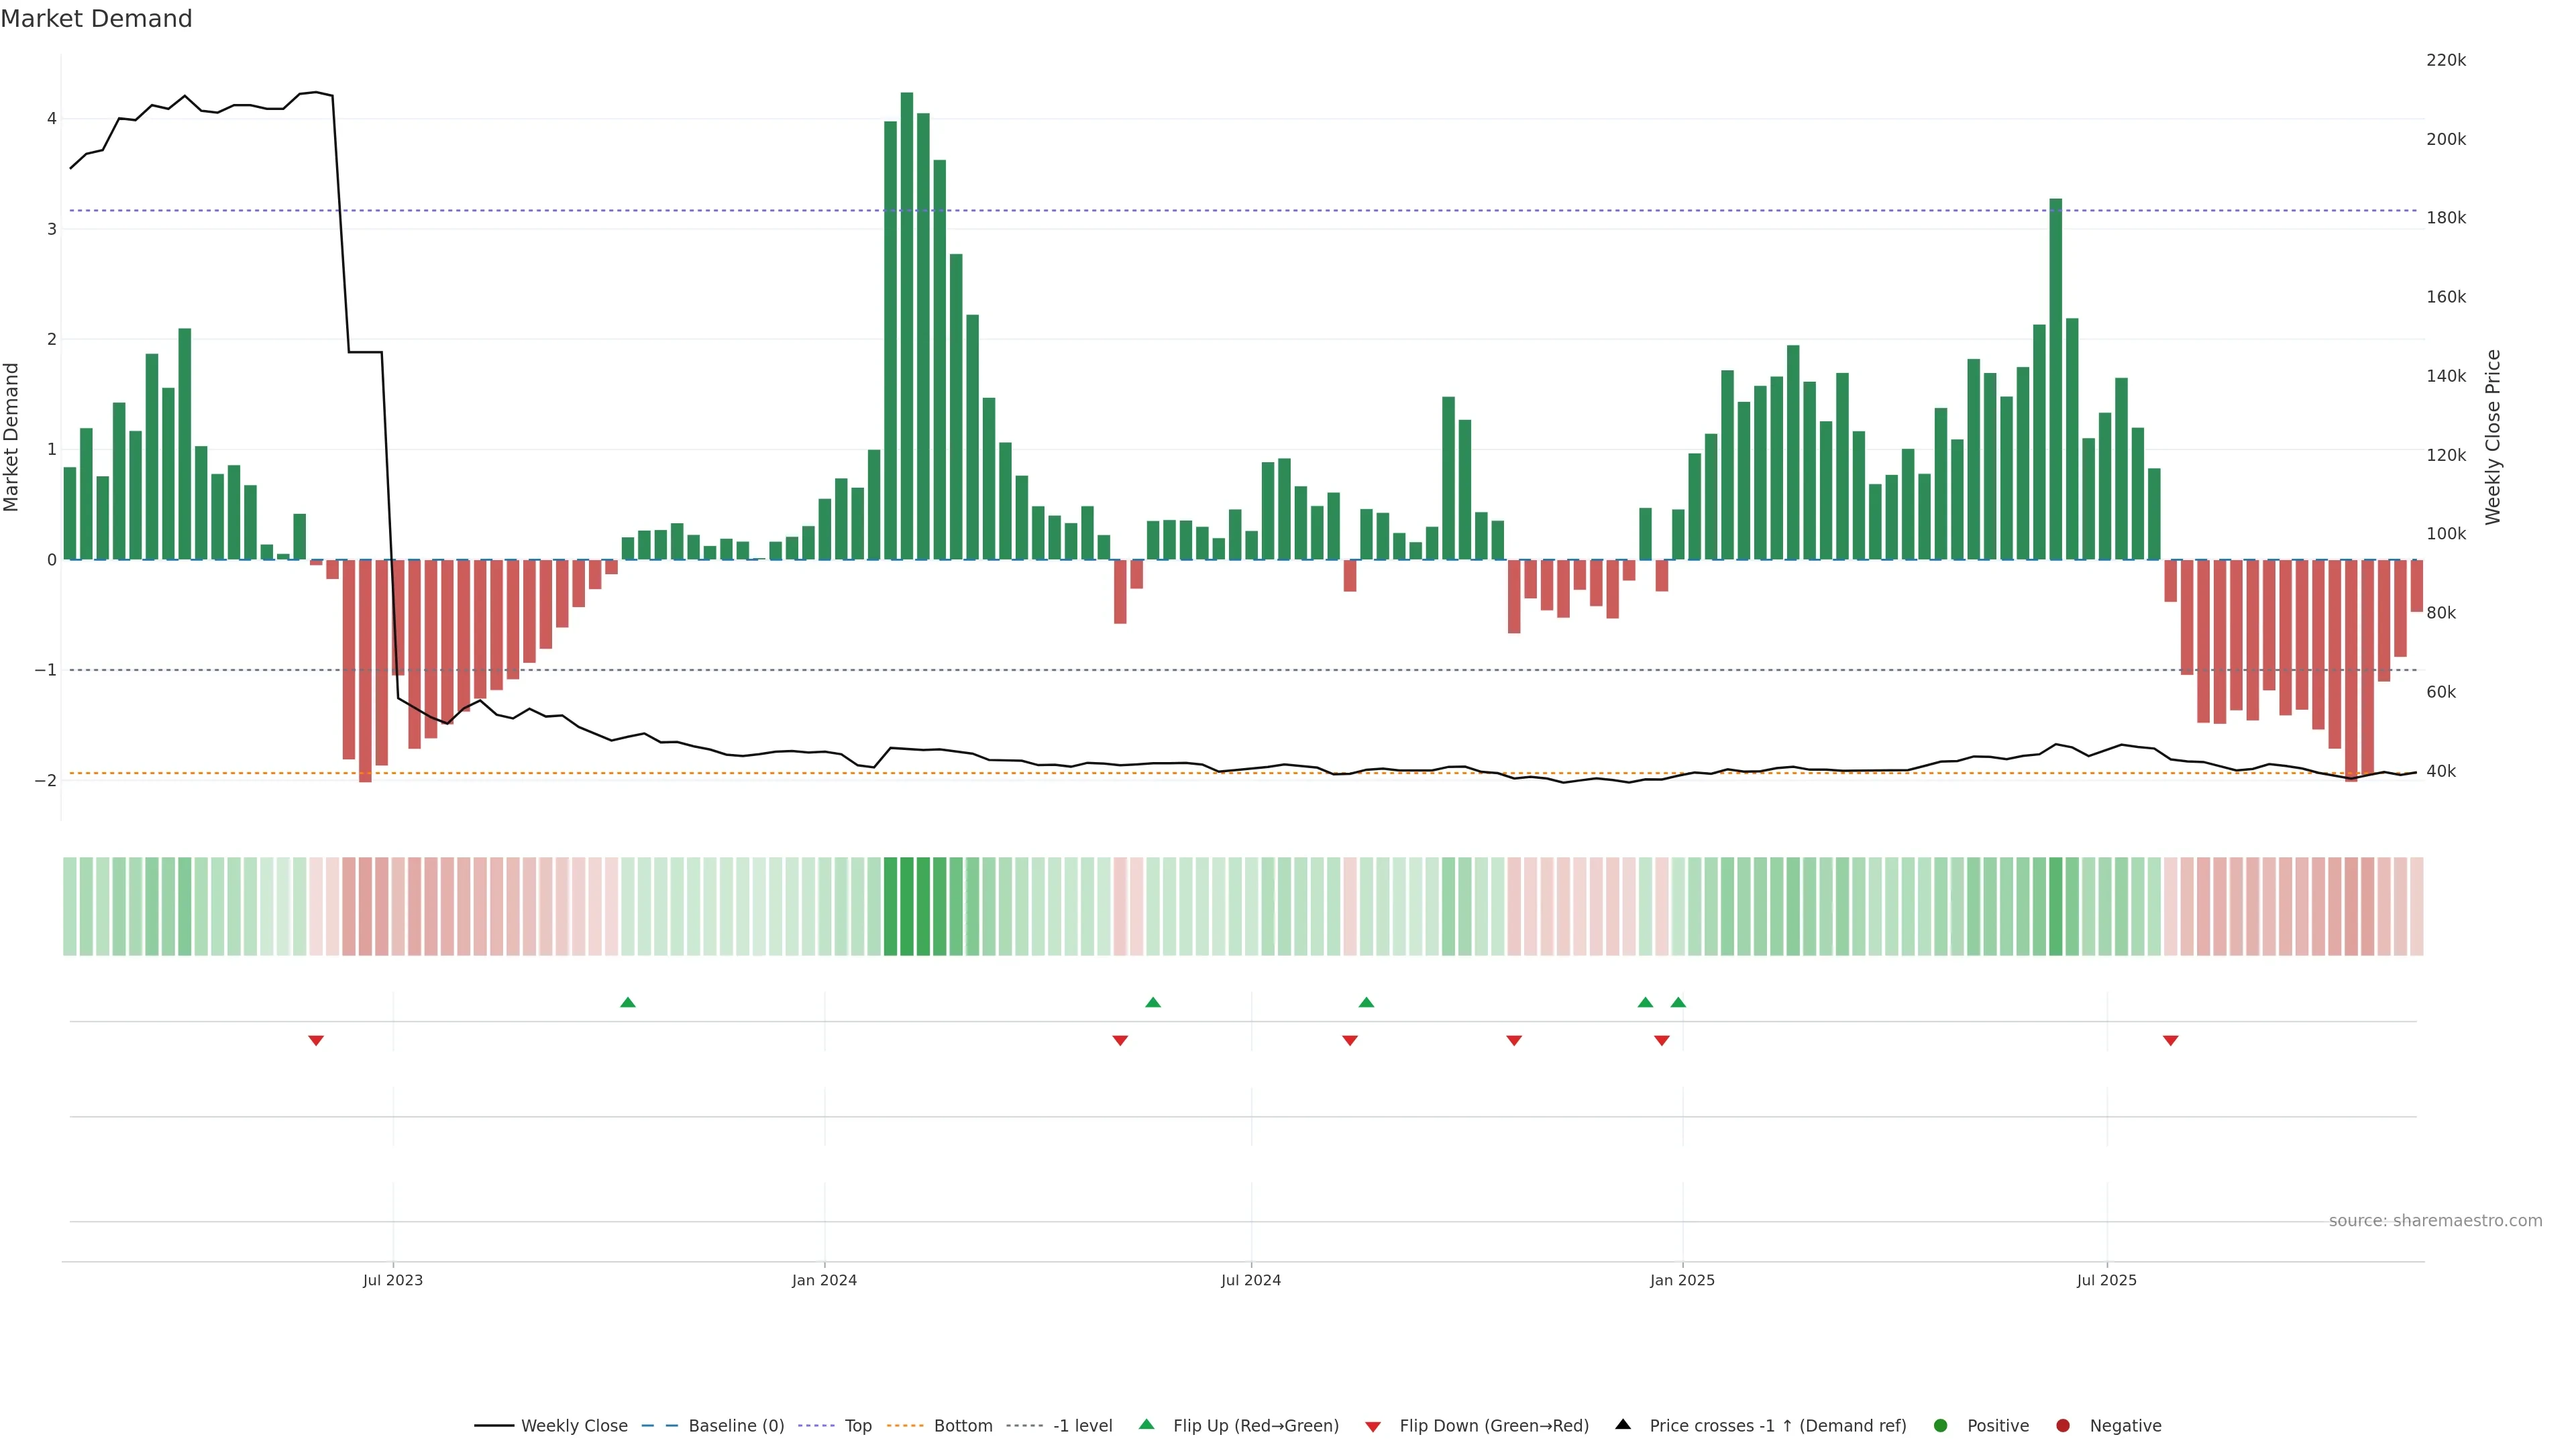Click the Weekly Close Price axis title

point(2493,437)
